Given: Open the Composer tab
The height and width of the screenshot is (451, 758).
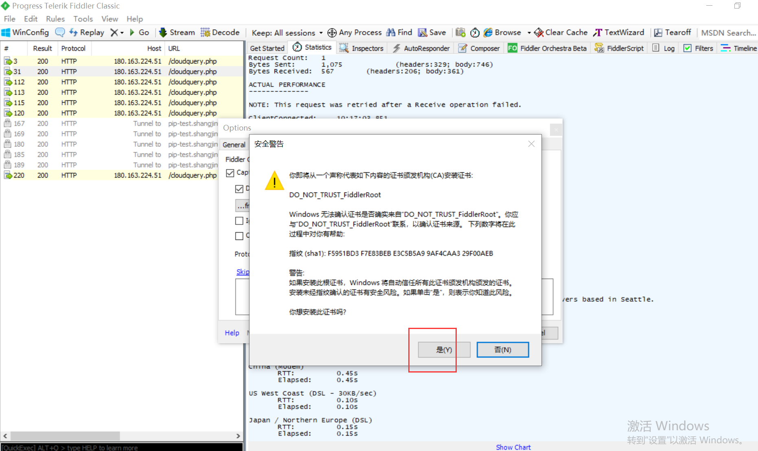Looking at the screenshot, I should [479, 48].
